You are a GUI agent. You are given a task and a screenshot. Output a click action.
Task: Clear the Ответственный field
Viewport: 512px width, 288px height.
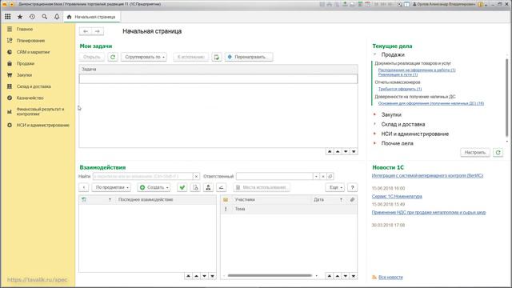click(x=323, y=176)
